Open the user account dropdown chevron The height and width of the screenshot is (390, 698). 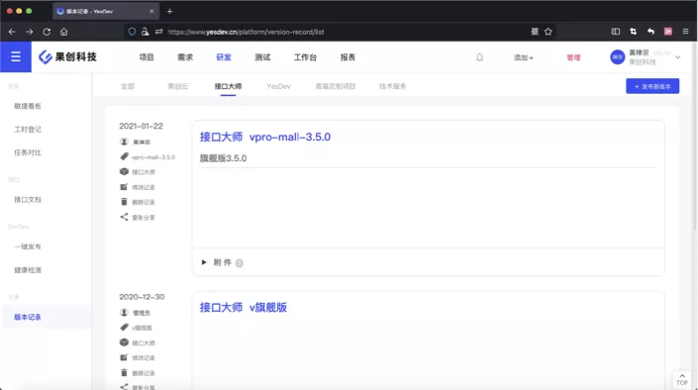[678, 57]
